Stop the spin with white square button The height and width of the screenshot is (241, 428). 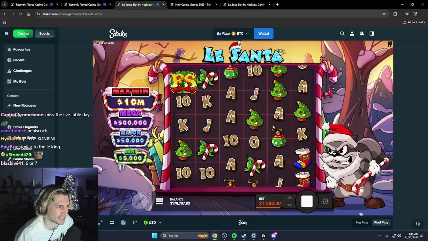(307, 201)
